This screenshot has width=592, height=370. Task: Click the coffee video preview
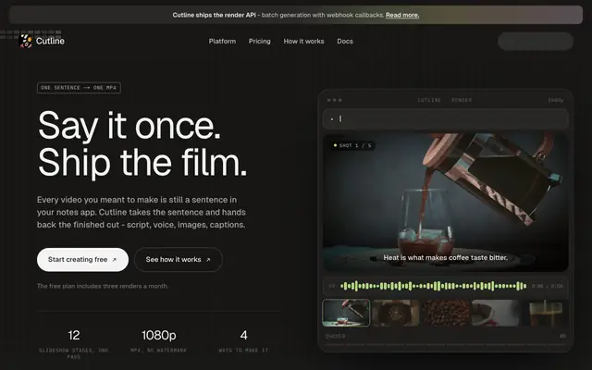point(446,202)
